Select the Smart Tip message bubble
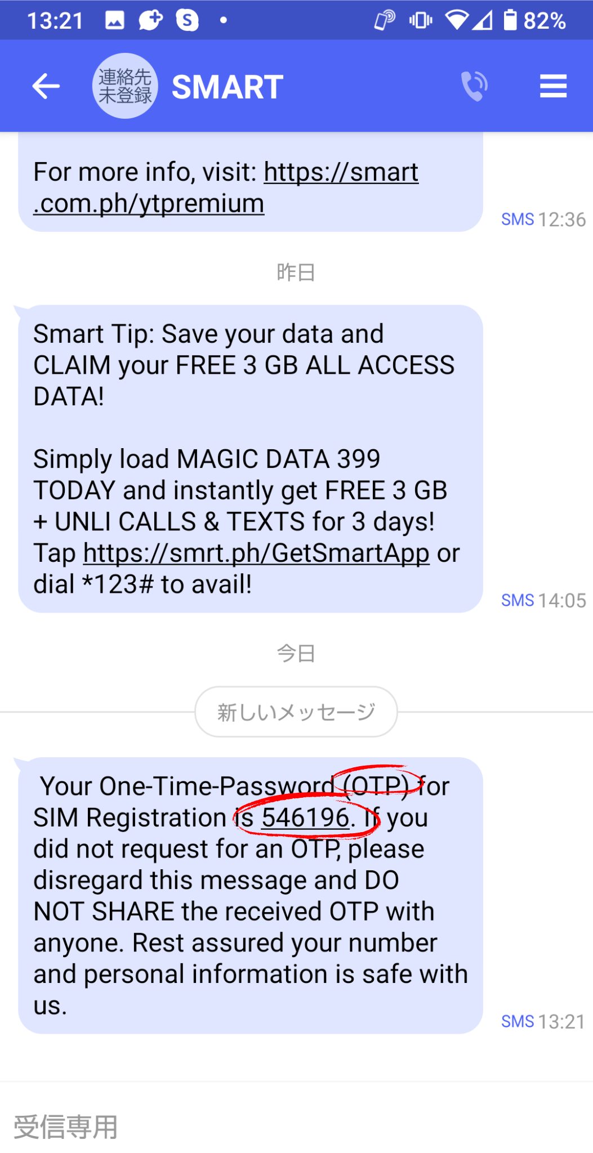Image resolution: width=593 pixels, height=1153 pixels. pyautogui.click(x=251, y=459)
